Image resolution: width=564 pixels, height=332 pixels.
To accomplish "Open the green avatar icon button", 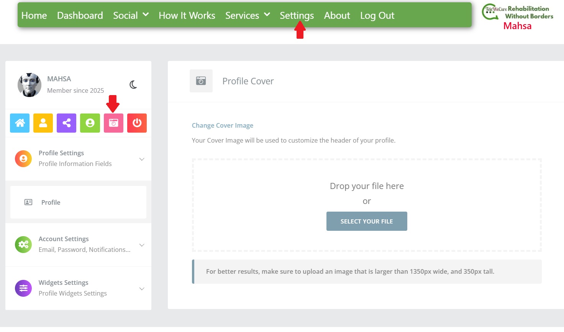I will [90, 123].
